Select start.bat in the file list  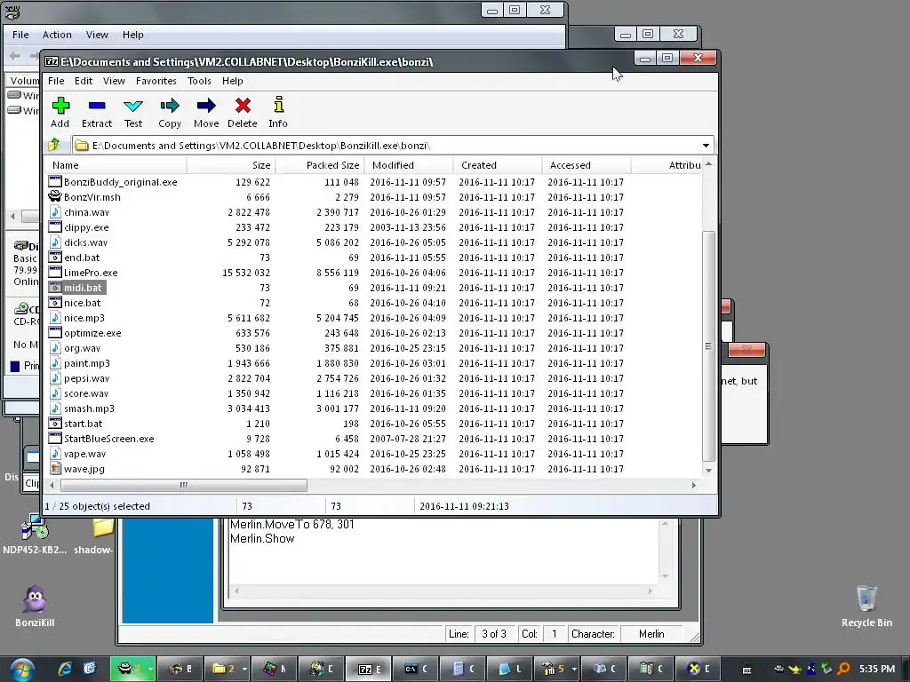83,424
